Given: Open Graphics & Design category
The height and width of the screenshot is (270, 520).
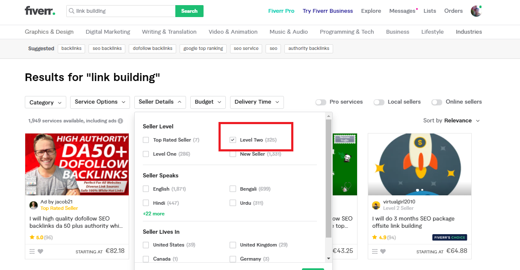Looking at the screenshot, I should 49,32.
